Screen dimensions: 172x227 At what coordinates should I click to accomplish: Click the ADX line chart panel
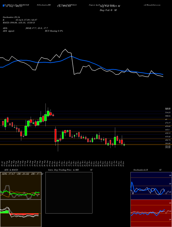pyautogui.click(x=21, y=186)
